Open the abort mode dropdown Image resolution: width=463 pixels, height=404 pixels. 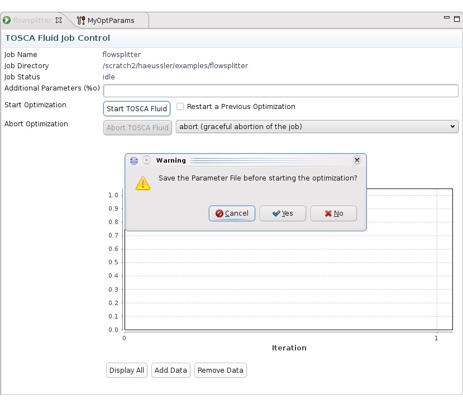point(317,127)
